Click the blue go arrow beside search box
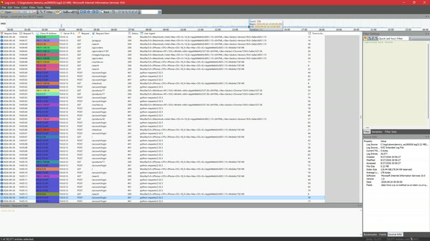 [x=160, y=12]
